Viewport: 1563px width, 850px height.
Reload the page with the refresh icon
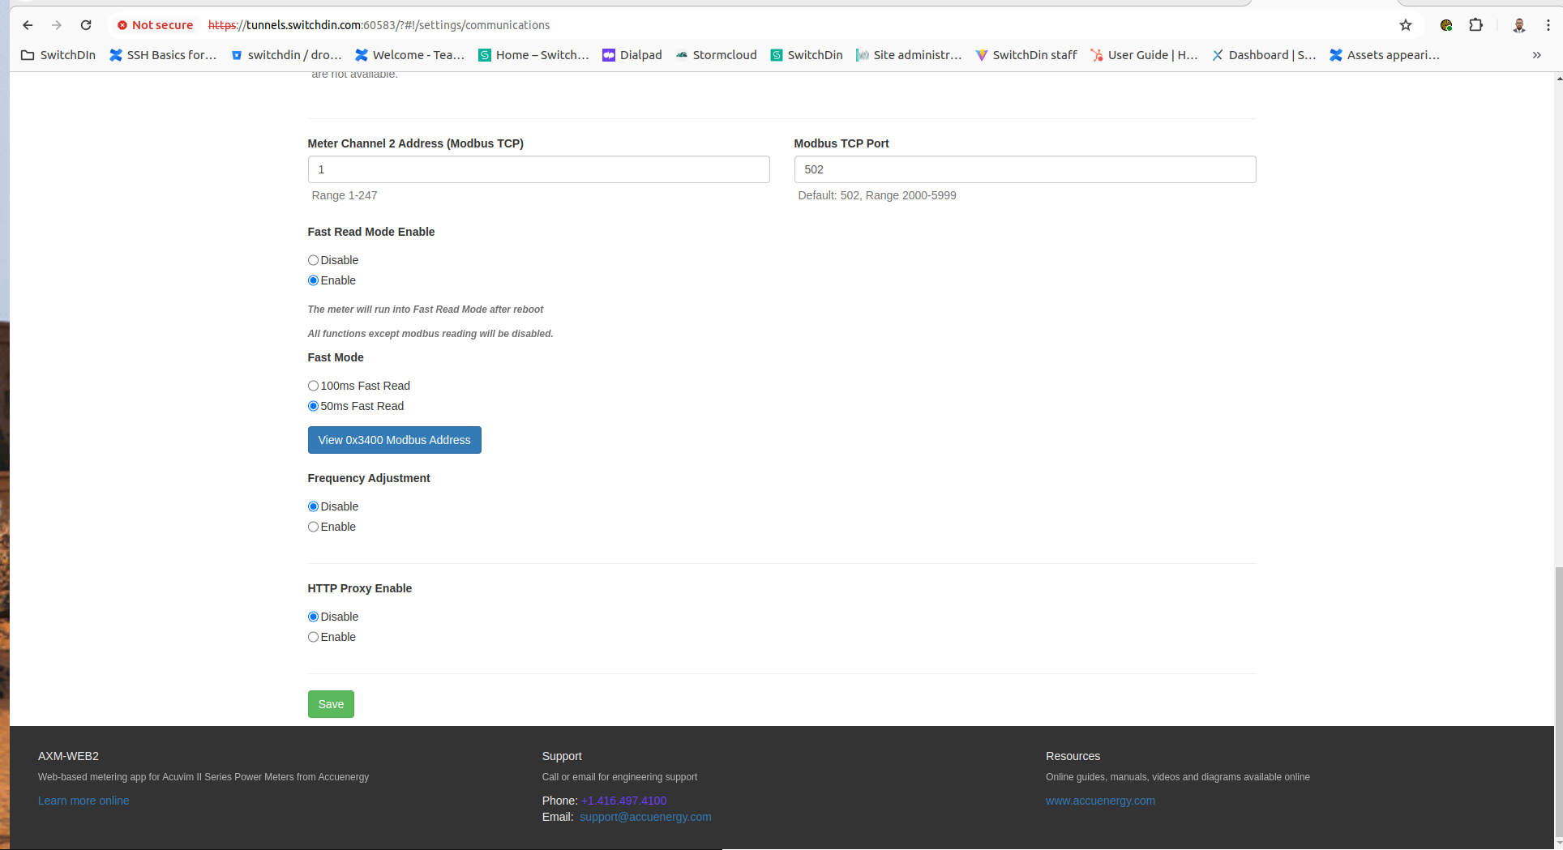pos(86,25)
